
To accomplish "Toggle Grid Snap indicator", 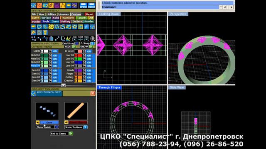I will pos(77,43).
